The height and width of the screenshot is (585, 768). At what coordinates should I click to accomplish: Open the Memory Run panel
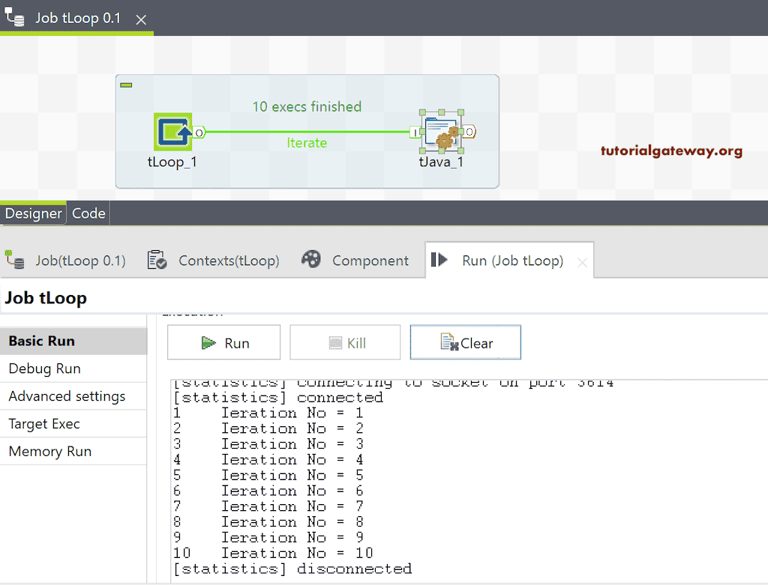(x=49, y=451)
